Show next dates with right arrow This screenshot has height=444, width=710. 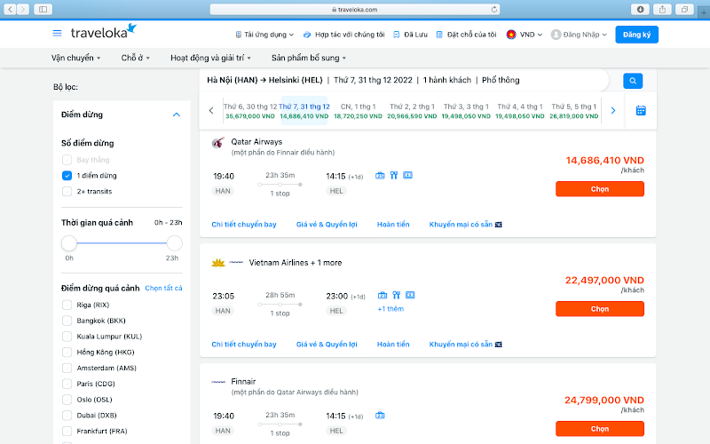pyautogui.click(x=612, y=111)
